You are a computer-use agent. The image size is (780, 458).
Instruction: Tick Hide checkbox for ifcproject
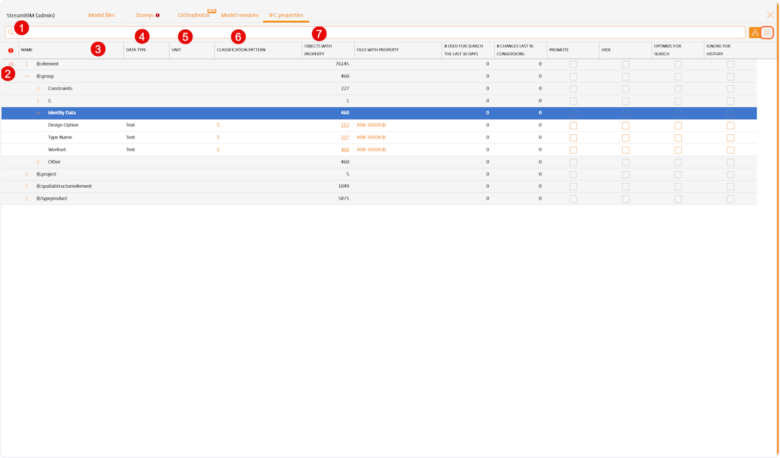point(625,175)
